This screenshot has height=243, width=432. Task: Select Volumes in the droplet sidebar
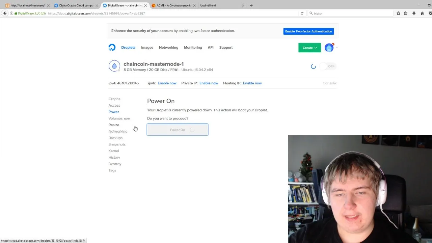(x=115, y=118)
